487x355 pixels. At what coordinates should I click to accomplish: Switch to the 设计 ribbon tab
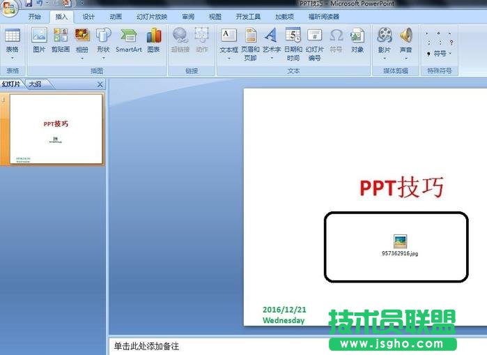(x=88, y=17)
